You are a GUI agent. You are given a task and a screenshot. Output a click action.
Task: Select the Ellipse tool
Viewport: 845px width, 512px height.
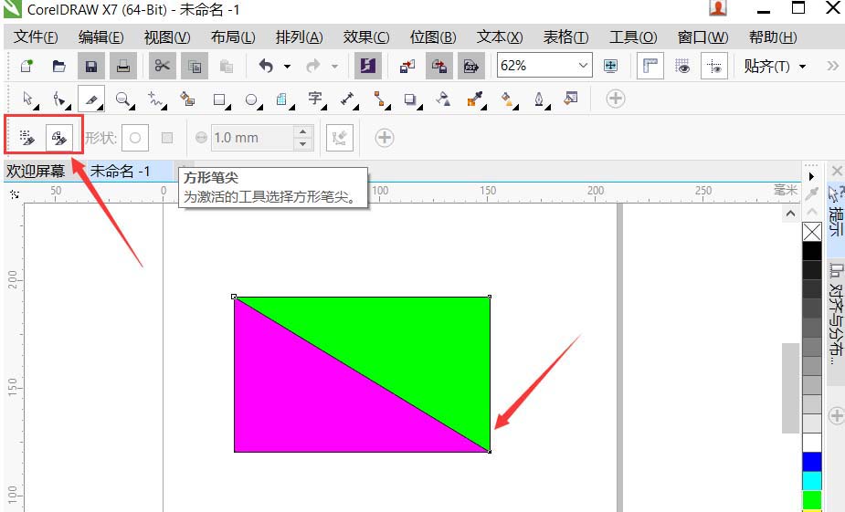251,99
